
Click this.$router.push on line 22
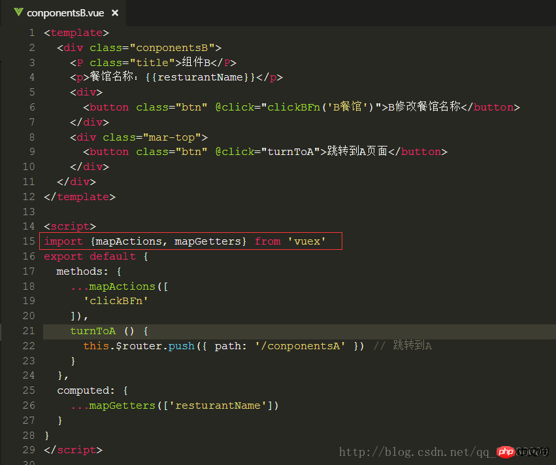(x=139, y=346)
